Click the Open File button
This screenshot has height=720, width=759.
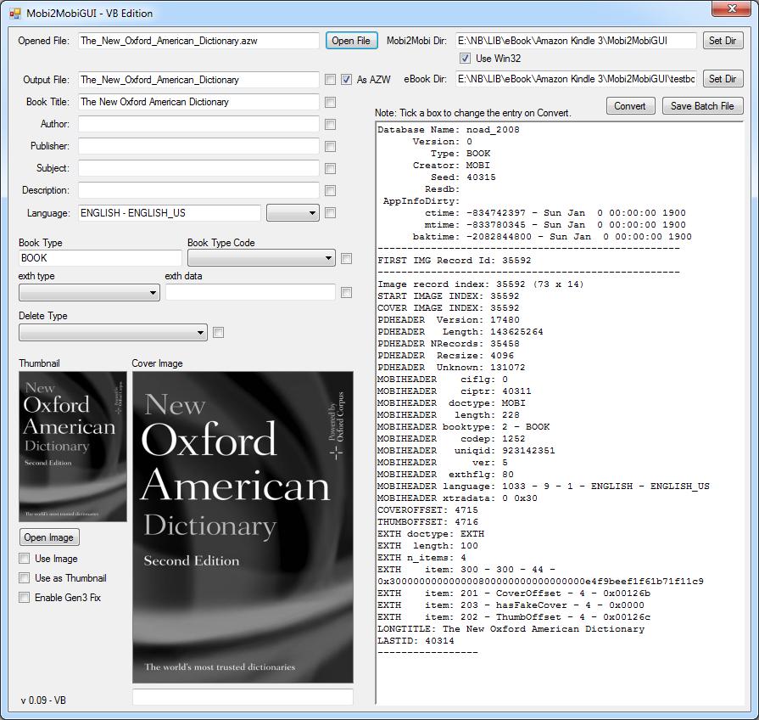pos(351,41)
